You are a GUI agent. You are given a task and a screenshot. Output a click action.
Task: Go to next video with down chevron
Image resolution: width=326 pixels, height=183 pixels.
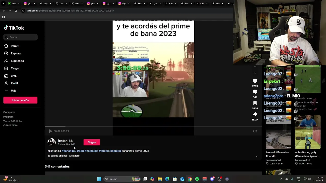pyautogui.click(x=255, y=73)
